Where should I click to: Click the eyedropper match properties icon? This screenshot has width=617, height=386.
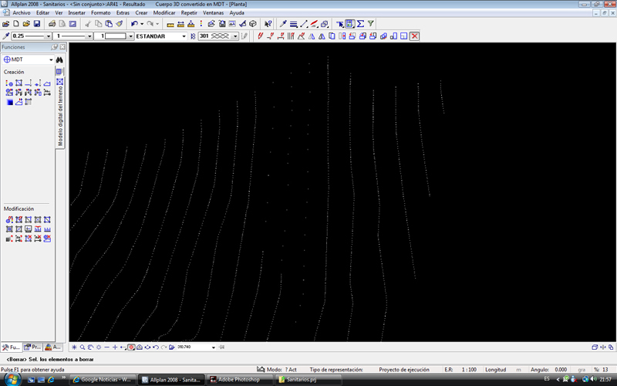coord(283,24)
